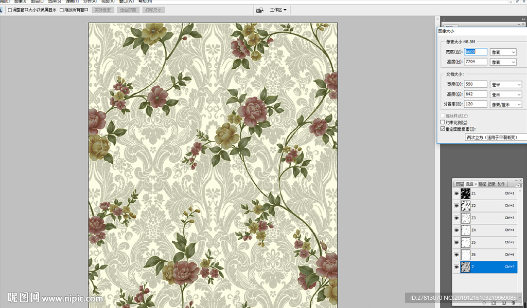Toggle visibility of channel Z1
527x308 pixels.
[x=456, y=194]
